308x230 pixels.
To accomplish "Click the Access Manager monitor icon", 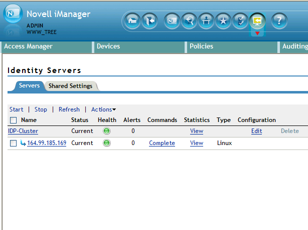I will pyautogui.click(x=257, y=20).
